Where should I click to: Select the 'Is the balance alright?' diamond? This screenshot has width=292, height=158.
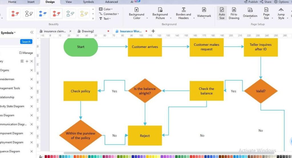point(145,91)
